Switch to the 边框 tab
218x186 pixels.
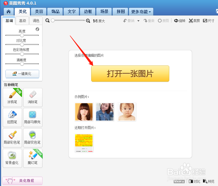(x=88, y=11)
